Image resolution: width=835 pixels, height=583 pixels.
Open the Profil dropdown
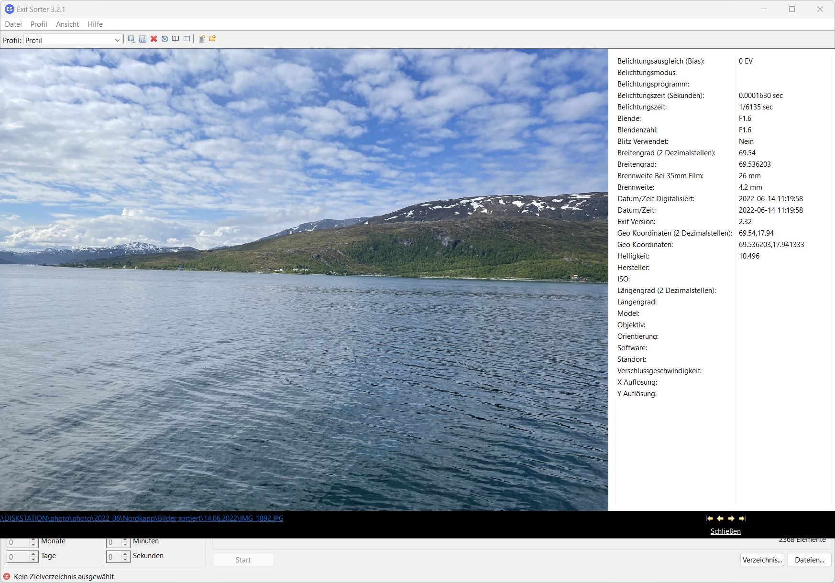click(73, 40)
